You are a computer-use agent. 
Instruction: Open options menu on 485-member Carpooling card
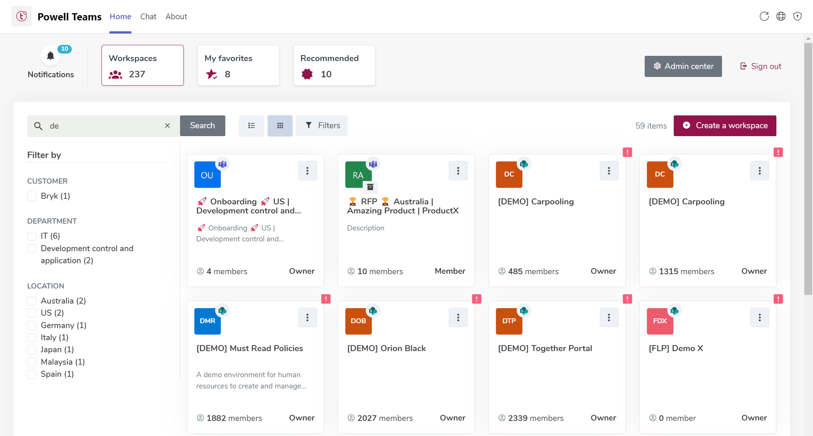tap(609, 171)
